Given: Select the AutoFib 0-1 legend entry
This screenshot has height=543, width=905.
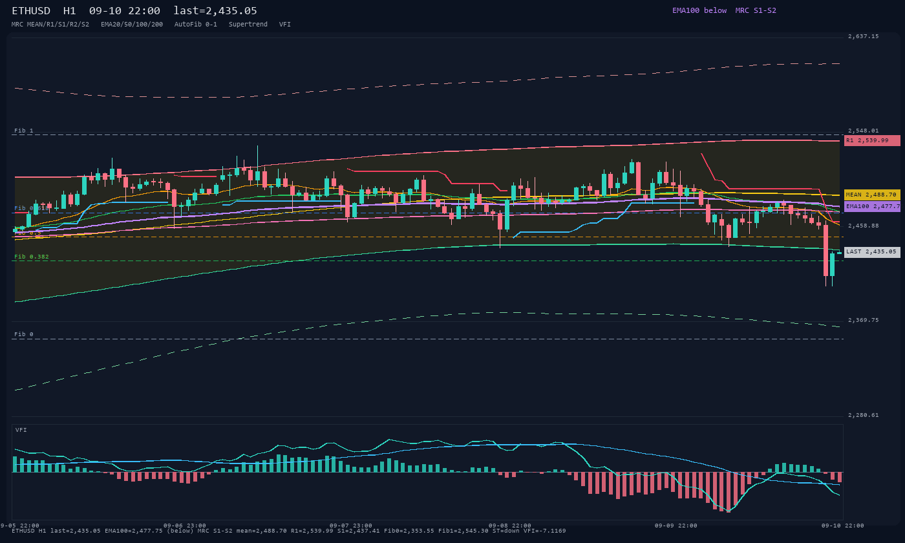Looking at the screenshot, I should [x=196, y=25].
